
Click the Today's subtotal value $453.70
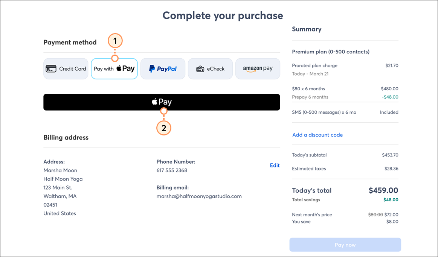[390, 155]
